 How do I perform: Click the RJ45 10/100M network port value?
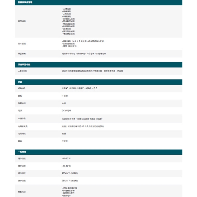point(79,88)
